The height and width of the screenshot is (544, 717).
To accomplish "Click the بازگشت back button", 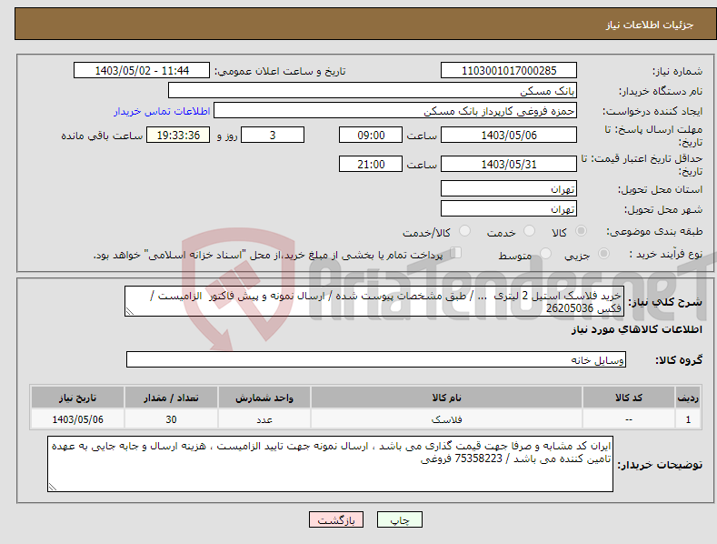I will point(336,520).
